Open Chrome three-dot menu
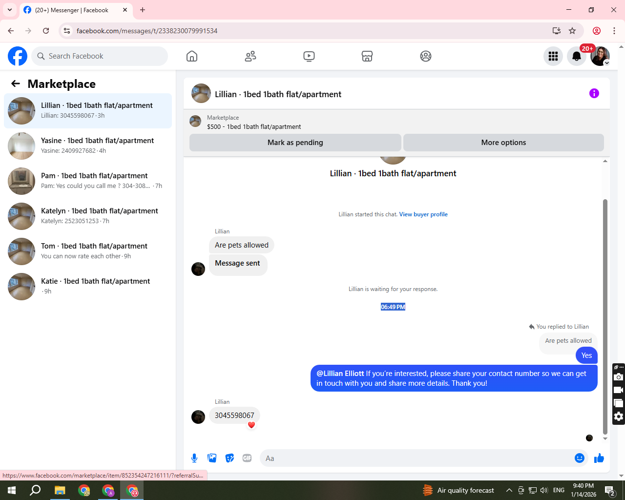Image resolution: width=625 pixels, height=500 pixels. [x=614, y=31]
